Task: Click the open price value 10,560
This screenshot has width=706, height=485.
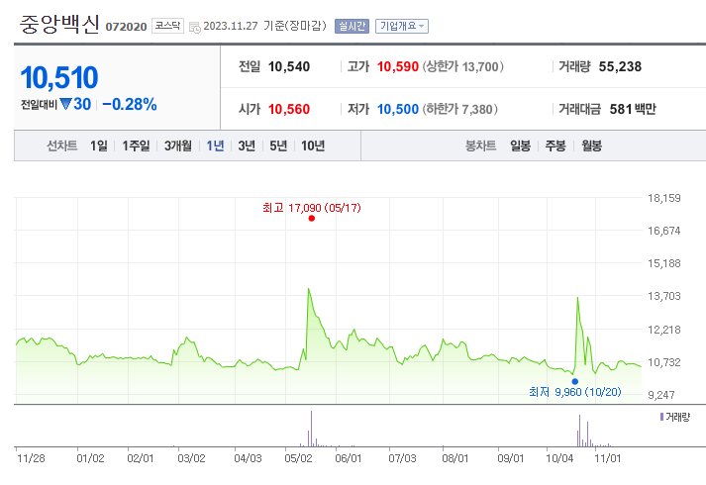Action: (289, 109)
